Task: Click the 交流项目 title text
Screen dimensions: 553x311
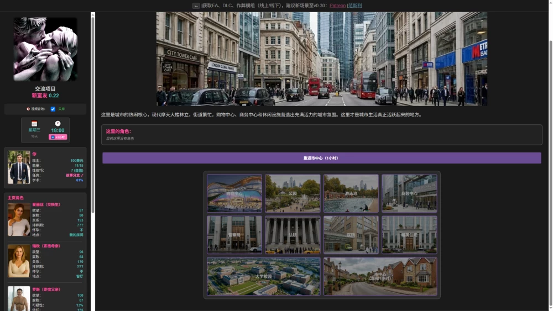Action: click(x=45, y=89)
